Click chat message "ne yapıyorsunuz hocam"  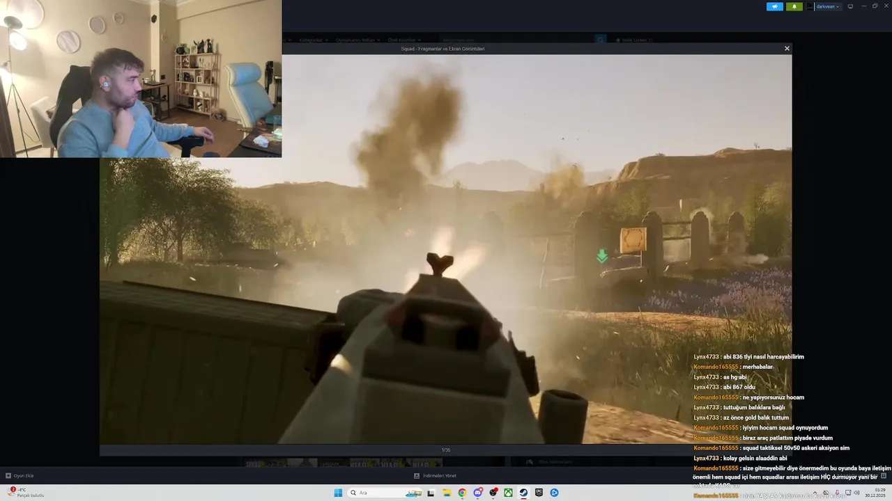click(x=773, y=397)
